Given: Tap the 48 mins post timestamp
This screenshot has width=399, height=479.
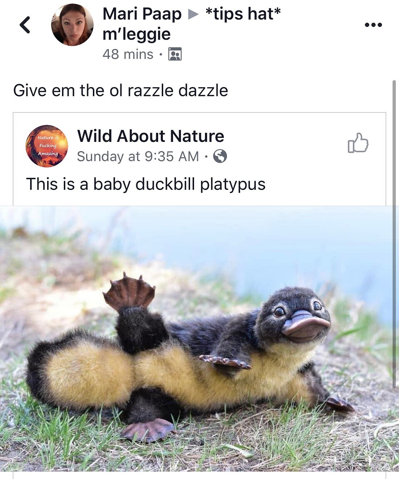Looking at the screenshot, I should point(128,54).
